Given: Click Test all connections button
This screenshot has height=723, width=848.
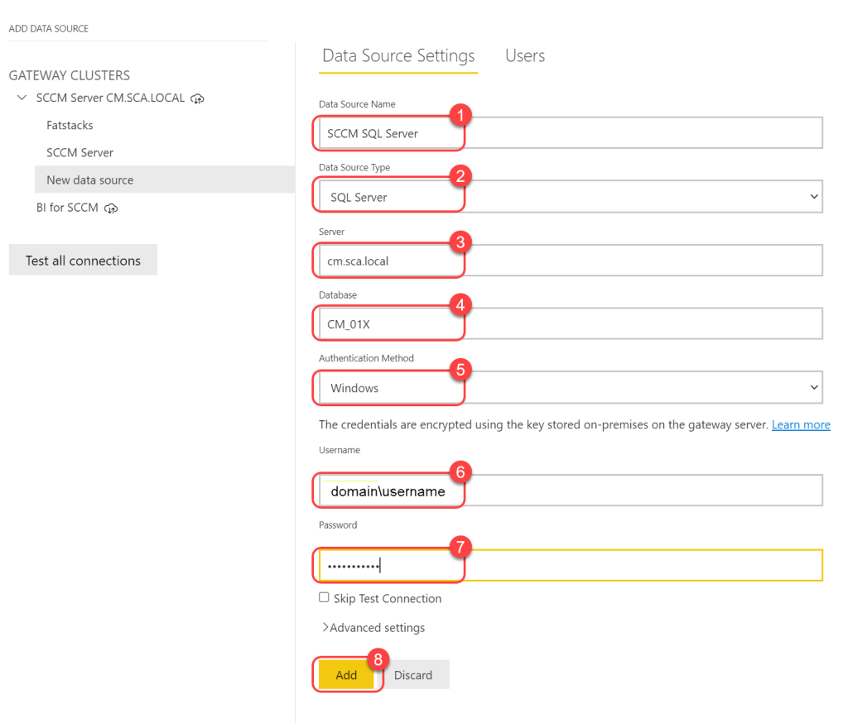Looking at the screenshot, I should pos(83,261).
